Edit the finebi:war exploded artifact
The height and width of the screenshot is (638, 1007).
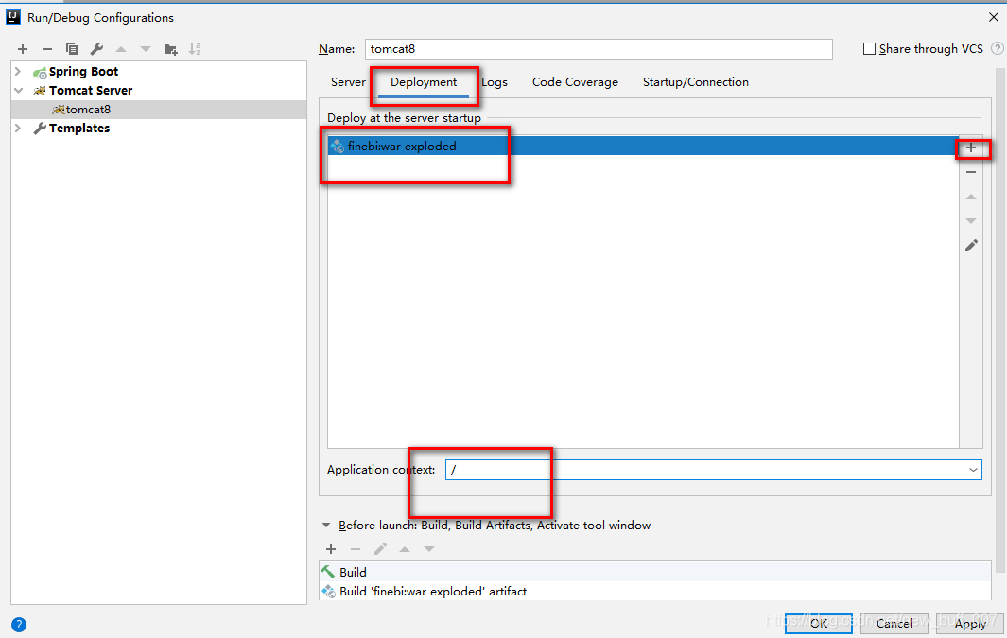[971, 245]
